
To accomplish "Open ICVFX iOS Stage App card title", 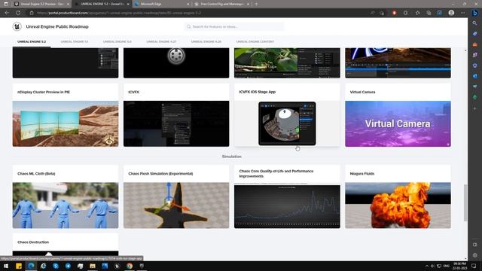I will point(258,92).
